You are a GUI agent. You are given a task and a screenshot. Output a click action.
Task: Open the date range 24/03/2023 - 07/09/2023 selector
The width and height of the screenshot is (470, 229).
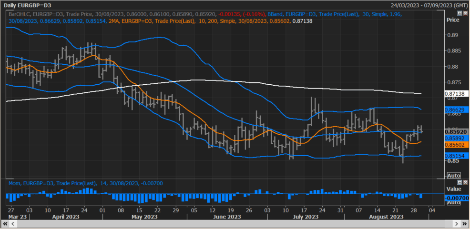[x=429, y=5]
